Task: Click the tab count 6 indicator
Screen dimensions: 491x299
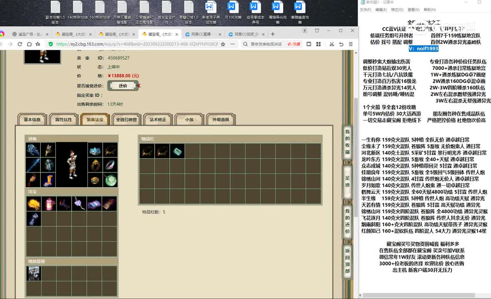Action: pyautogui.click(x=305, y=30)
